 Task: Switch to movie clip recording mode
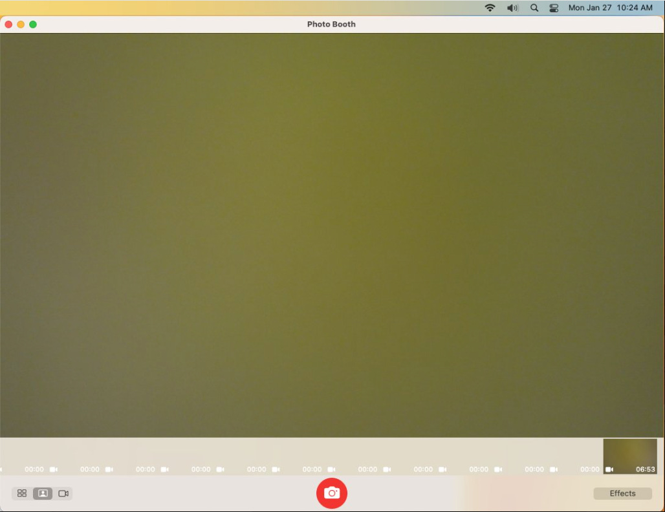63,493
